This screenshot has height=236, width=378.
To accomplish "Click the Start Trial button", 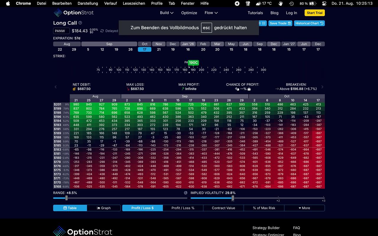I will click(x=315, y=13).
